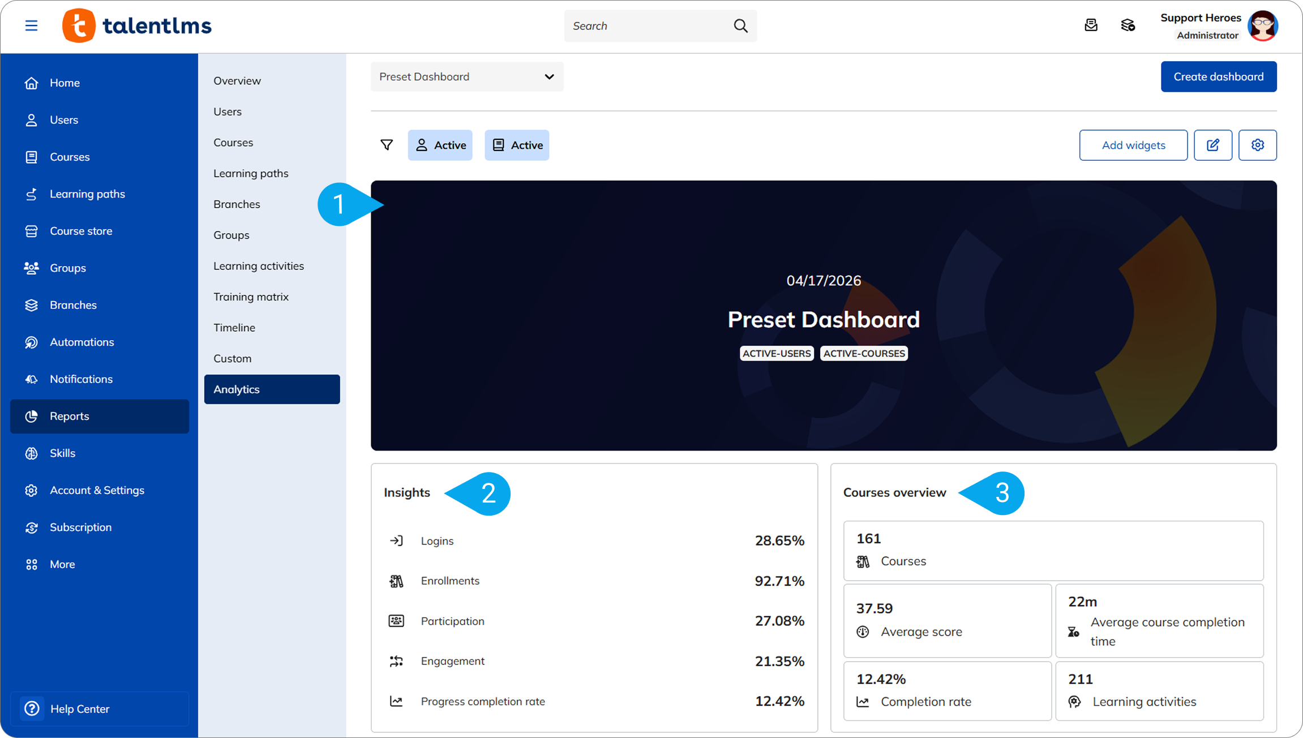
Task: Open the messages inbox icon
Action: point(1091,25)
